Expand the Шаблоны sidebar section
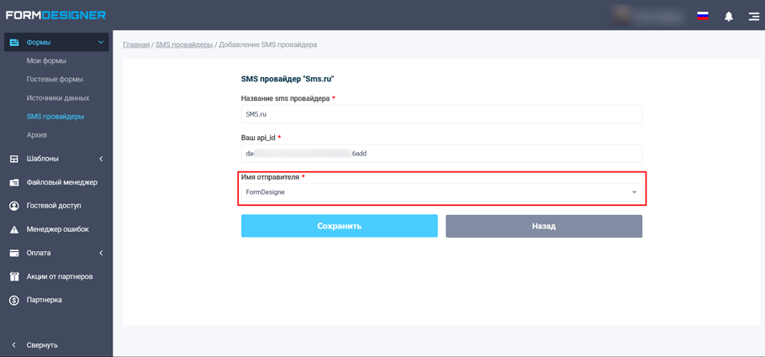Image resolution: width=765 pixels, height=357 pixels. (56, 159)
